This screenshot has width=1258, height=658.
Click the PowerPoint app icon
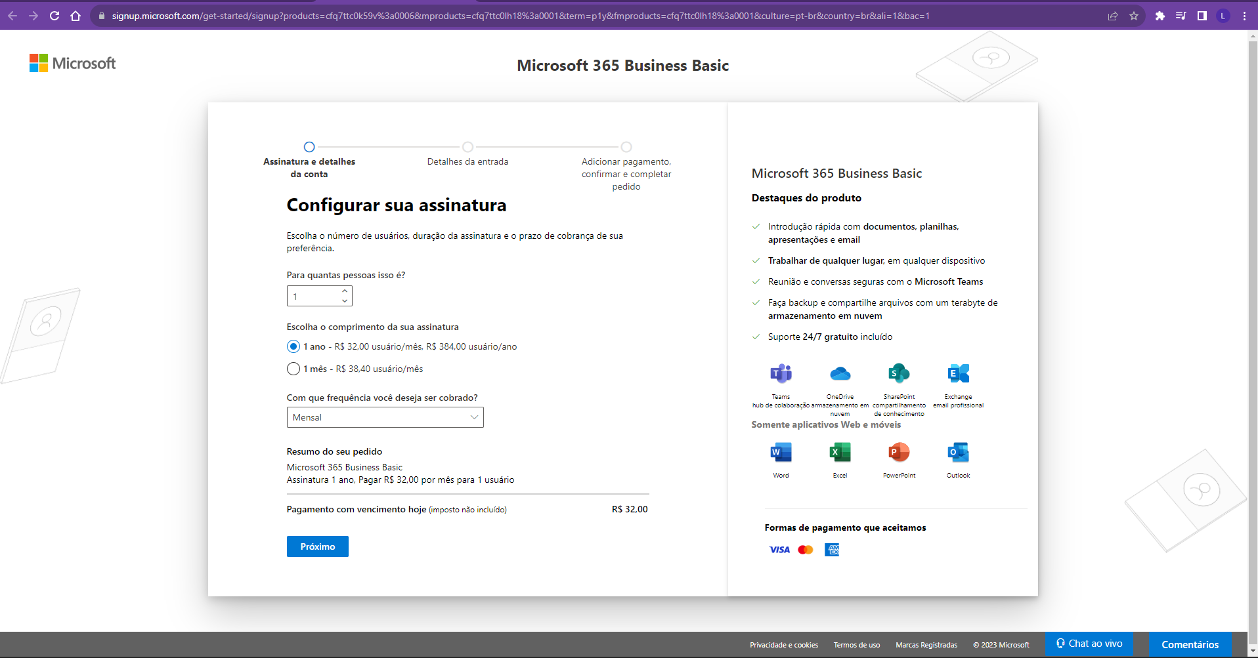point(899,452)
